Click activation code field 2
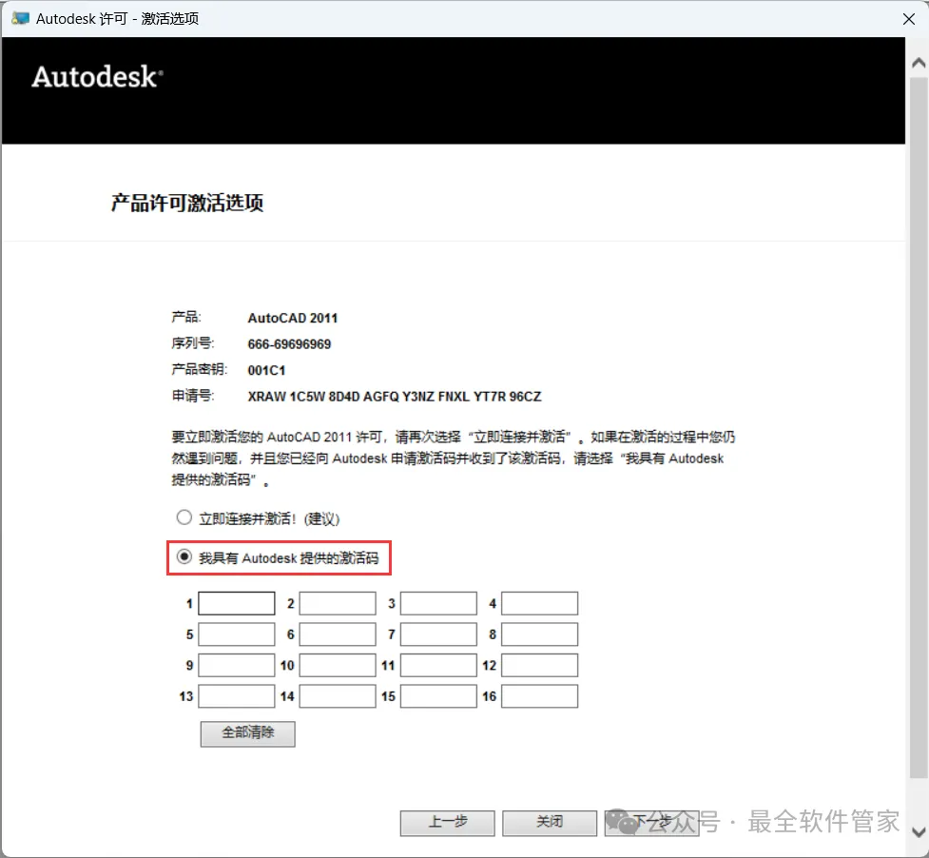The image size is (929, 858). (x=338, y=603)
